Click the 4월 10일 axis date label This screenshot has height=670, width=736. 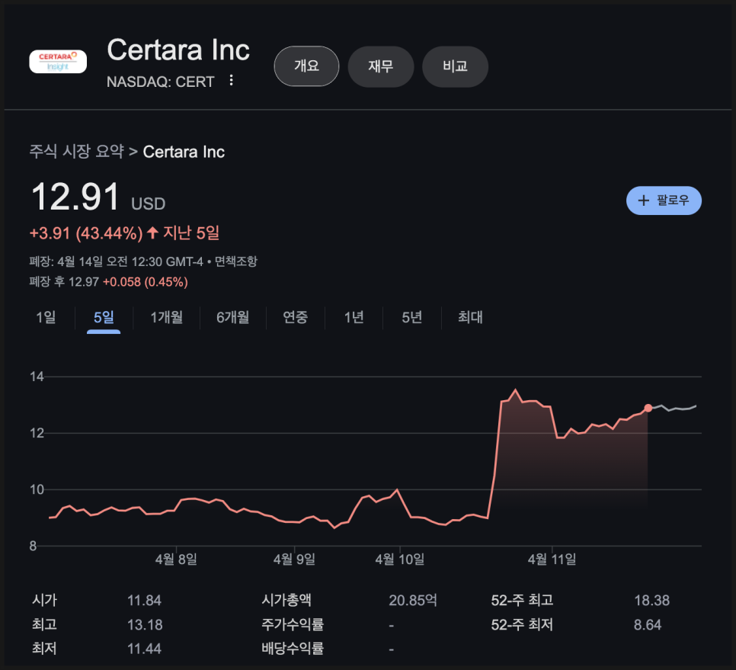(400, 559)
